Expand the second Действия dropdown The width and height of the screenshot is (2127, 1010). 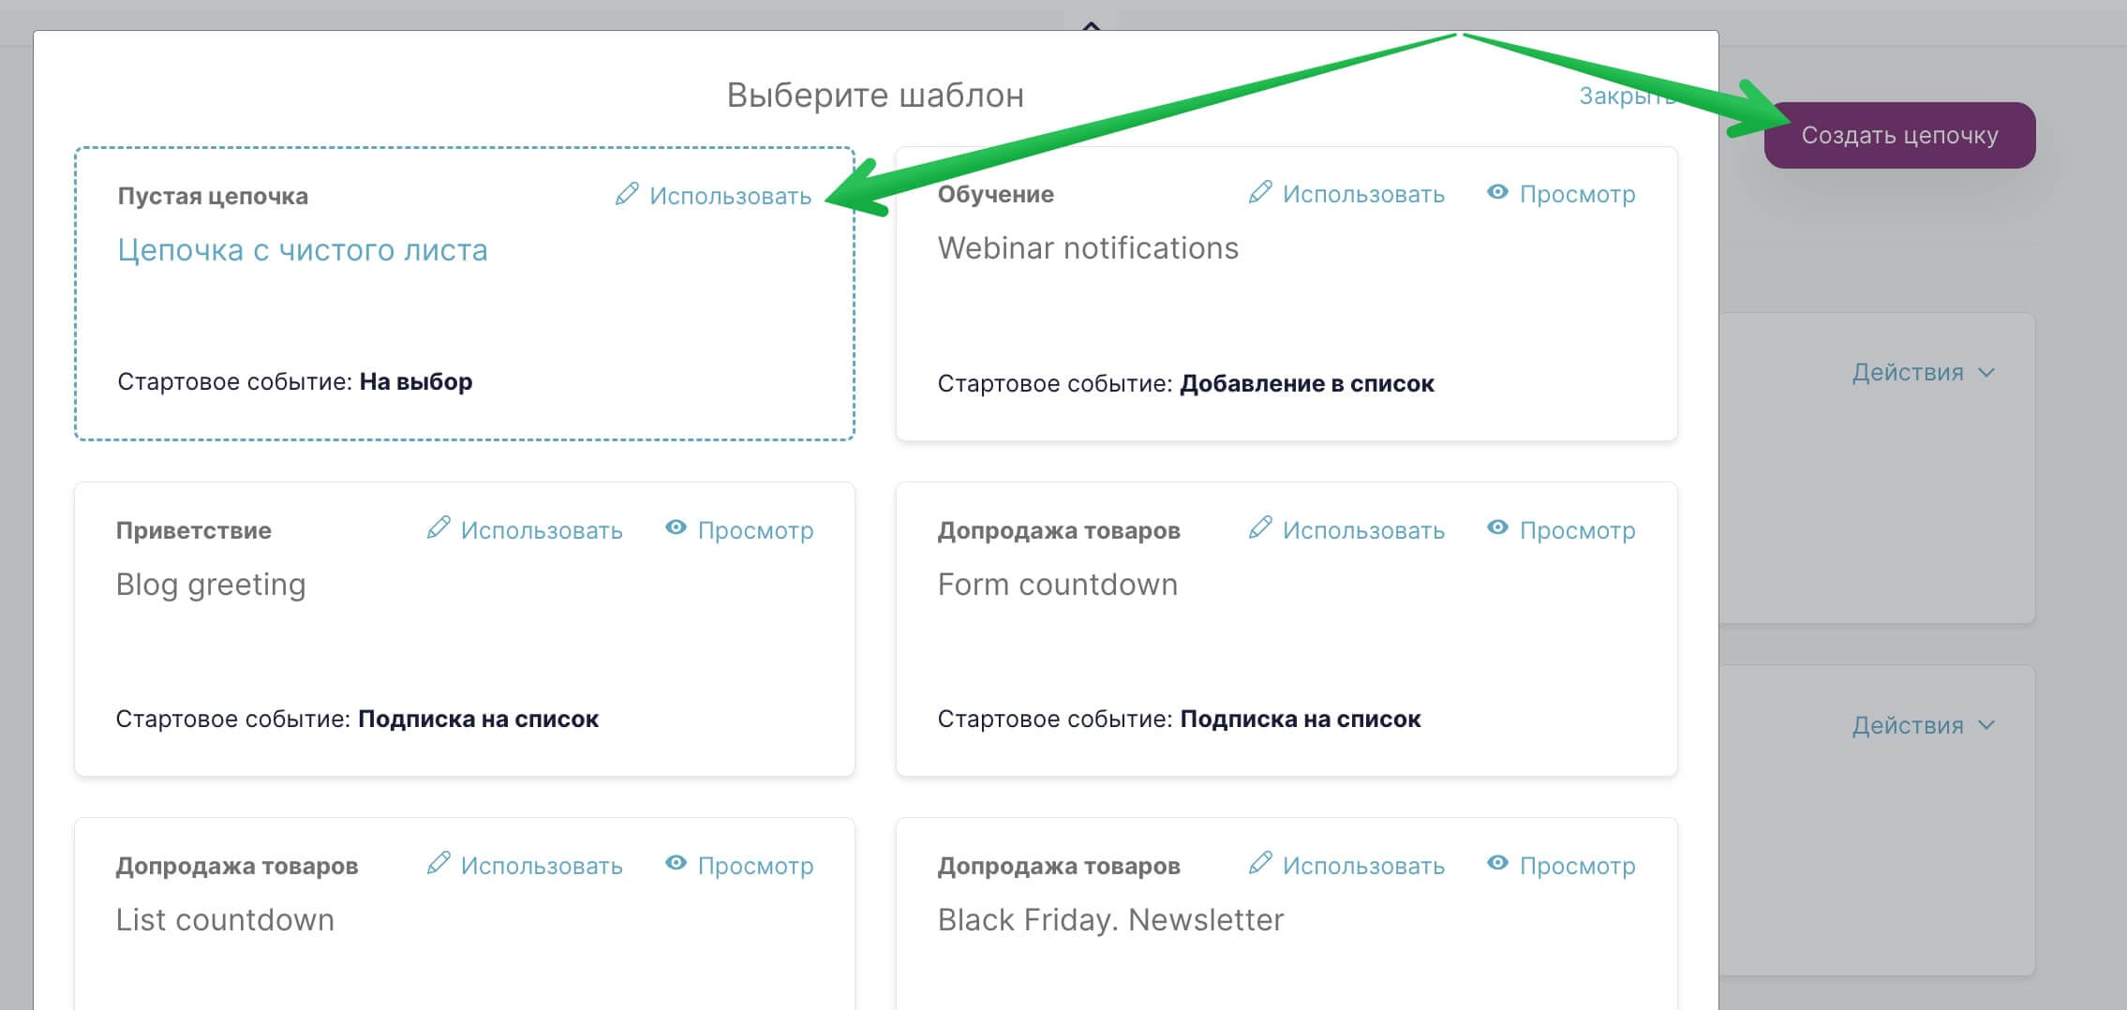[x=1924, y=725]
